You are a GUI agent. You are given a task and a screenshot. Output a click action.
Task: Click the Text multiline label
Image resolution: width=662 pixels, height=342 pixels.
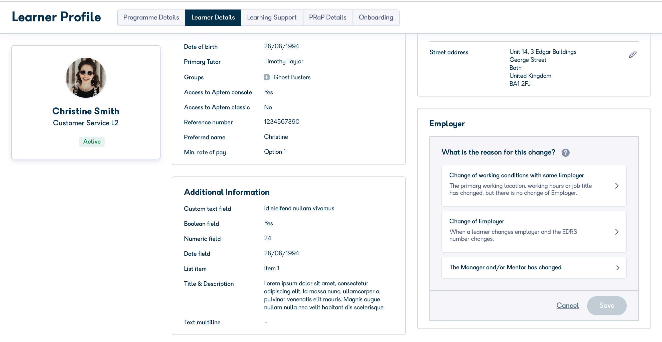(202, 322)
